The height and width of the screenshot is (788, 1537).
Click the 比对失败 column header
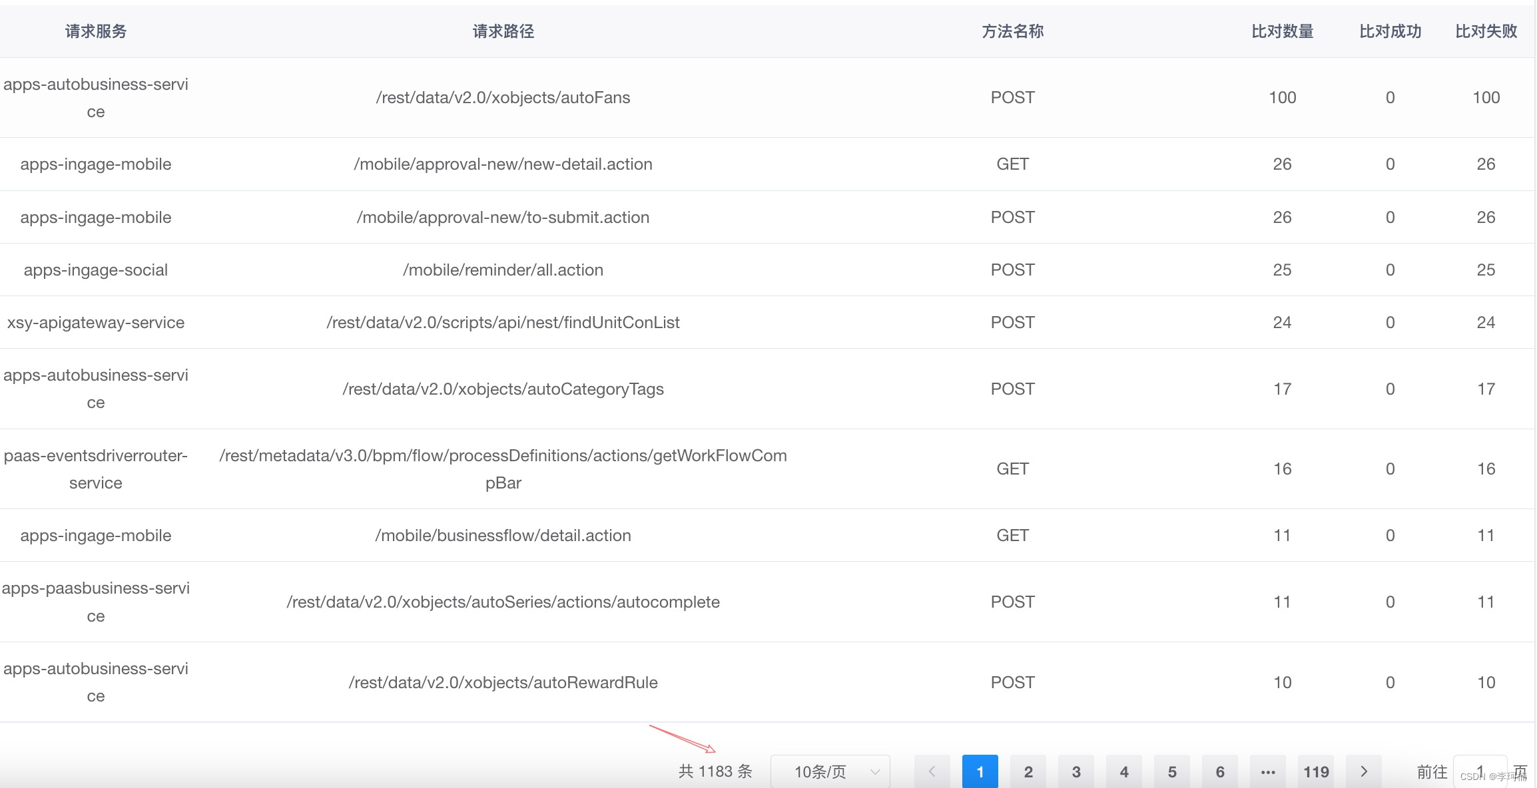click(1486, 31)
